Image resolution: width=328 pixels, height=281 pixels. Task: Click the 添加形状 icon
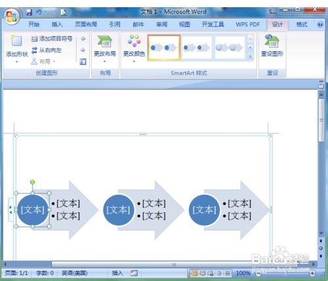(16, 41)
